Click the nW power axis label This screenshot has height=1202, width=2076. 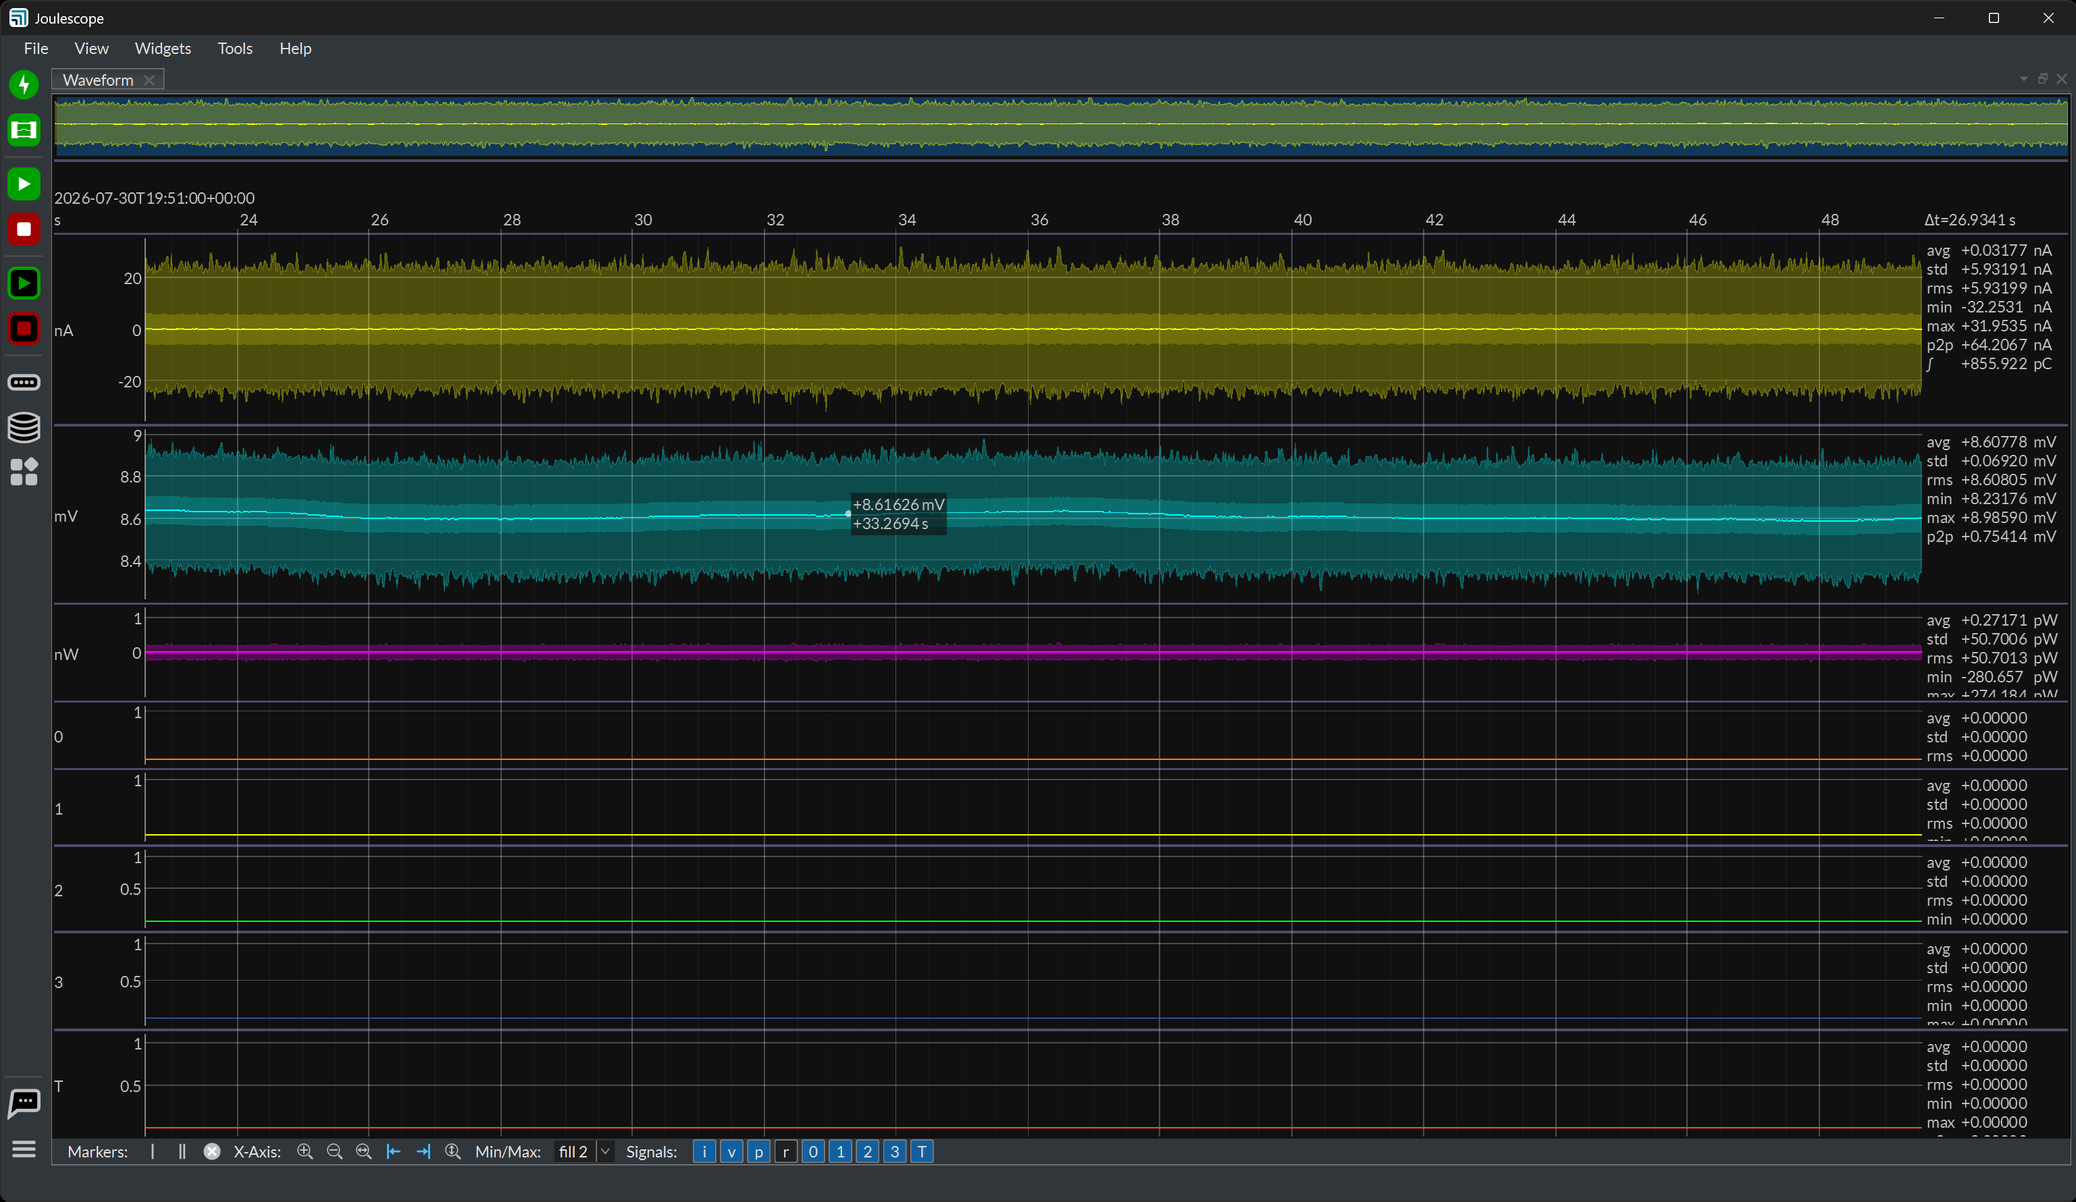pos(66,655)
